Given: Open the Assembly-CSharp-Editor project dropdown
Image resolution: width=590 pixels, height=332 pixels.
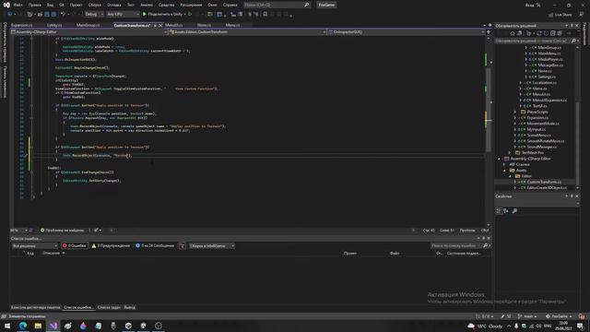Looking at the screenshot, I should [88, 32].
